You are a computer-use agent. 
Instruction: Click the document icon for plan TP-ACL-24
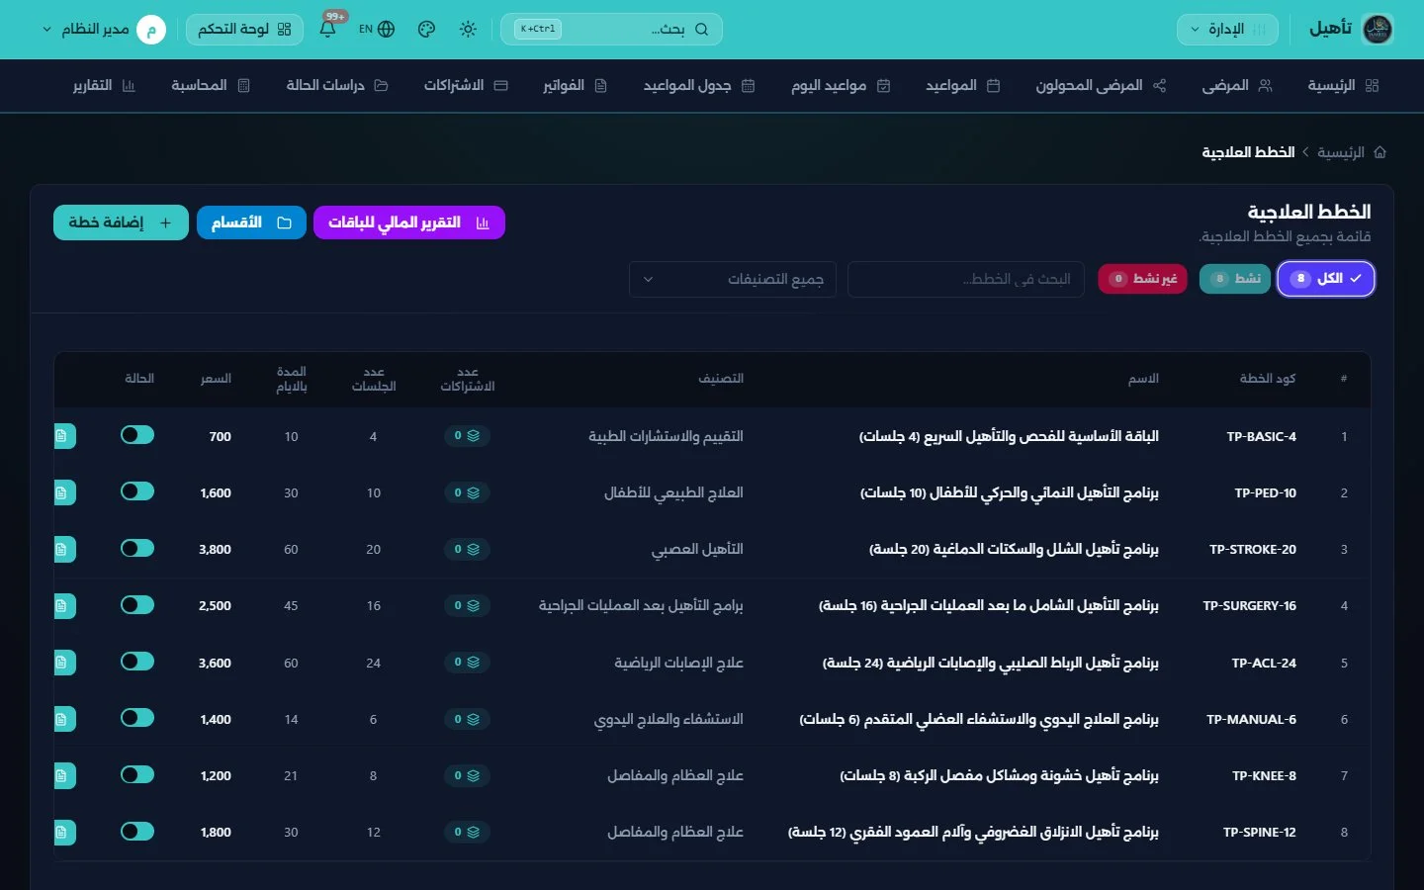(x=63, y=663)
